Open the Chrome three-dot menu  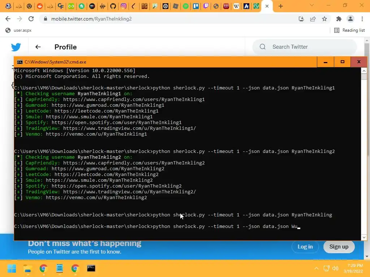(362, 19)
